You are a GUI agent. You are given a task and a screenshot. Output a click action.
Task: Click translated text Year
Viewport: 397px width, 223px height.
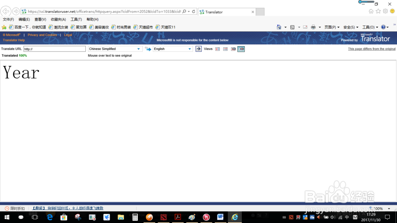pyautogui.click(x=21, y=73)
